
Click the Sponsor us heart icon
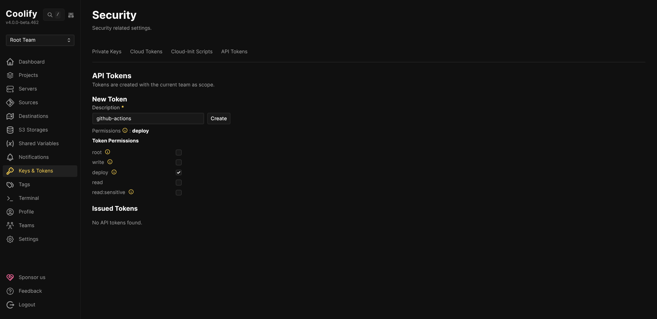[10, 278]
